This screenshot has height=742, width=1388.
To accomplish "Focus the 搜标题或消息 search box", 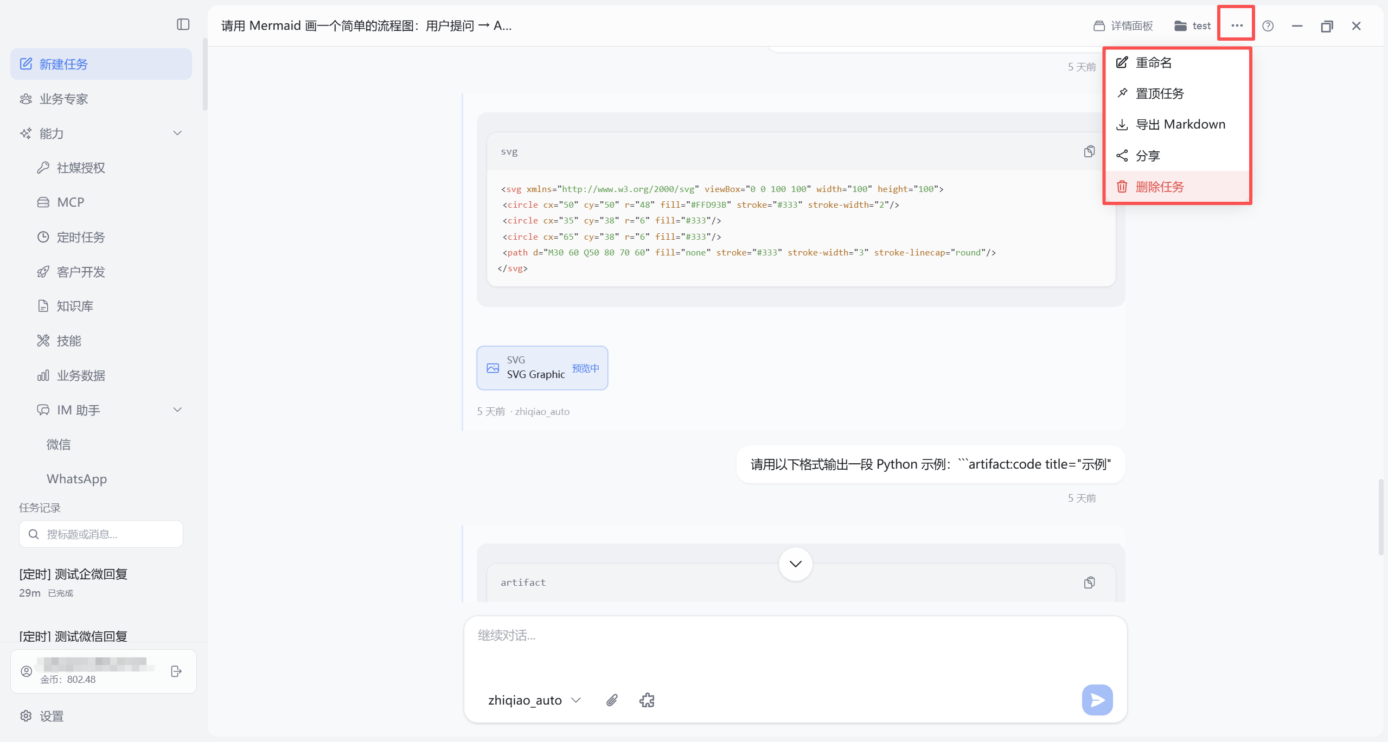I will (x=101, y=534).
